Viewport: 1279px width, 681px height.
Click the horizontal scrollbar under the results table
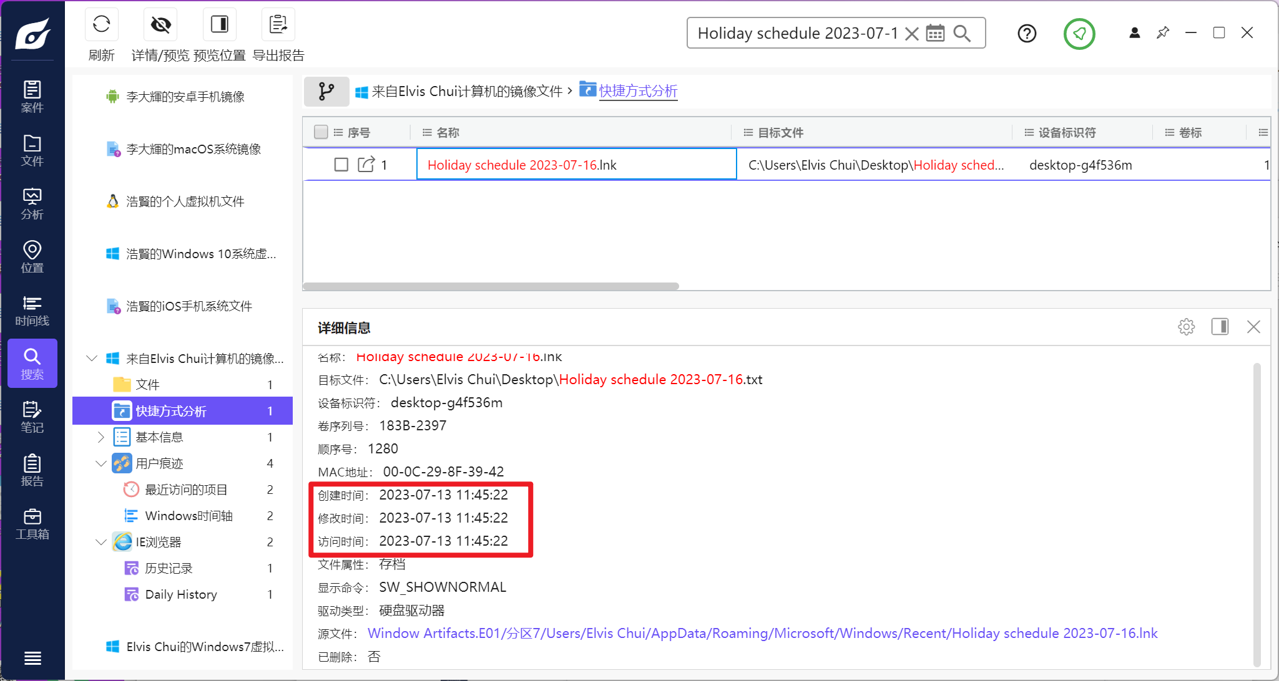click(x=491, y=286)
